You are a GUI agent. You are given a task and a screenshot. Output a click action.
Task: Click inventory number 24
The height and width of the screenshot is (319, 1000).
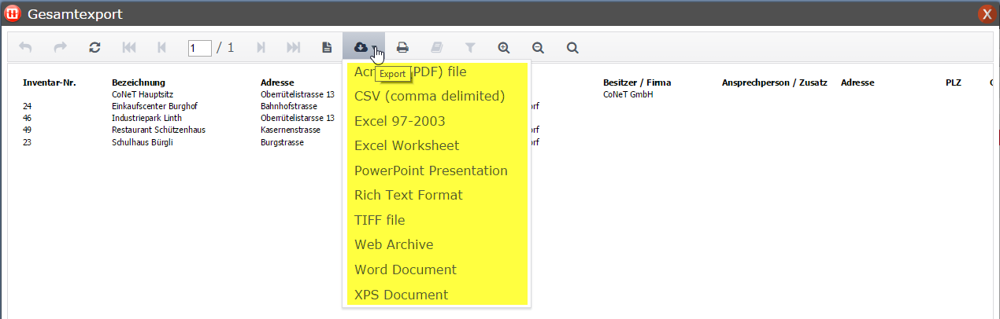[28, 106]
